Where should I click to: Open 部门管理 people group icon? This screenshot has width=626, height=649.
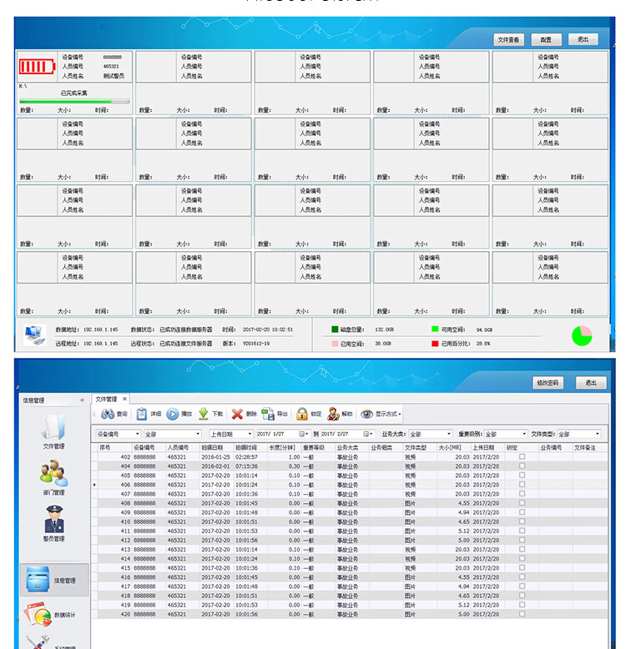click(x=53, y=473)
